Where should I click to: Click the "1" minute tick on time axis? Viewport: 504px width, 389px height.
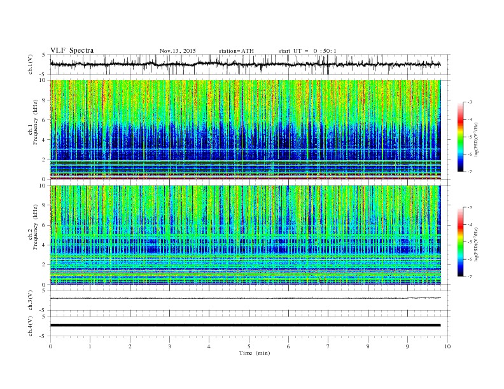(x=90, y=346)
